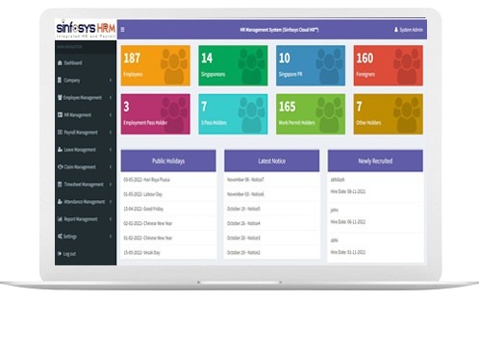Expand the Company menu chevron

[x=111, y=80]
